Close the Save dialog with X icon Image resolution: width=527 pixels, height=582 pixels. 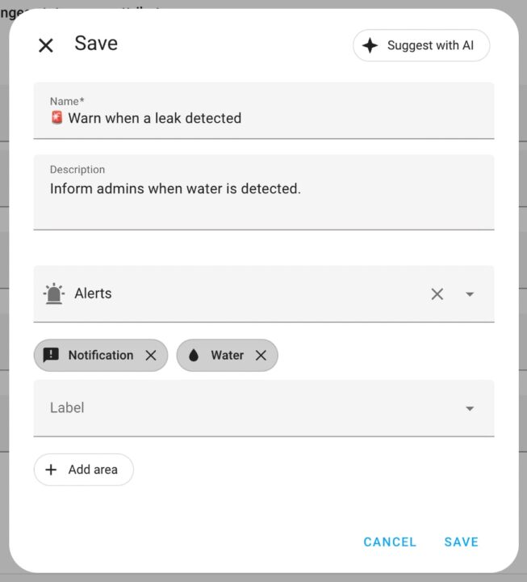46,45
